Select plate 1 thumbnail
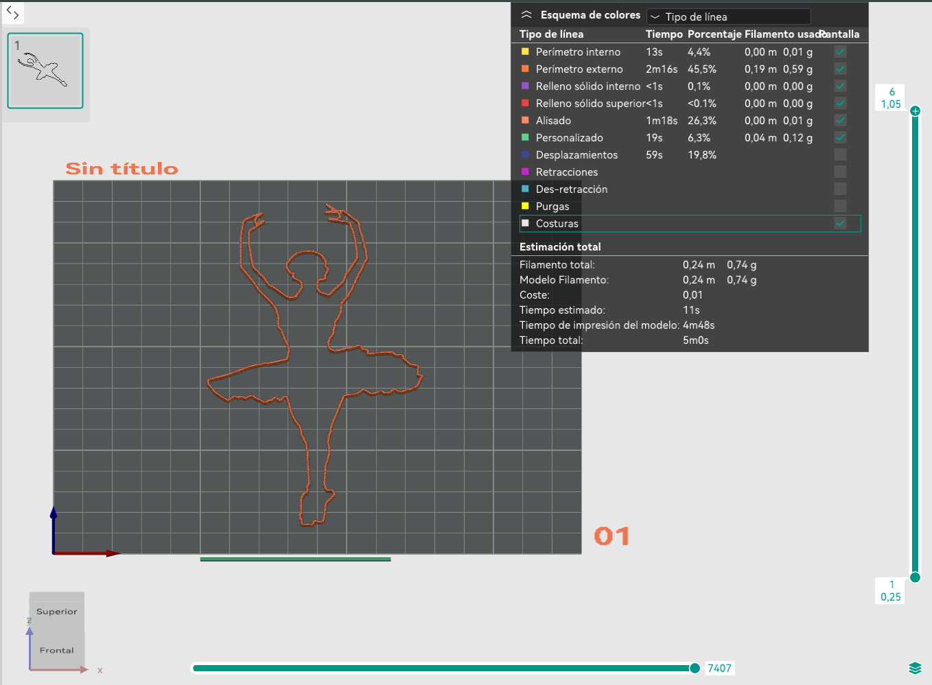Screen dimensions: 932x685 click(x=45, y=71)
